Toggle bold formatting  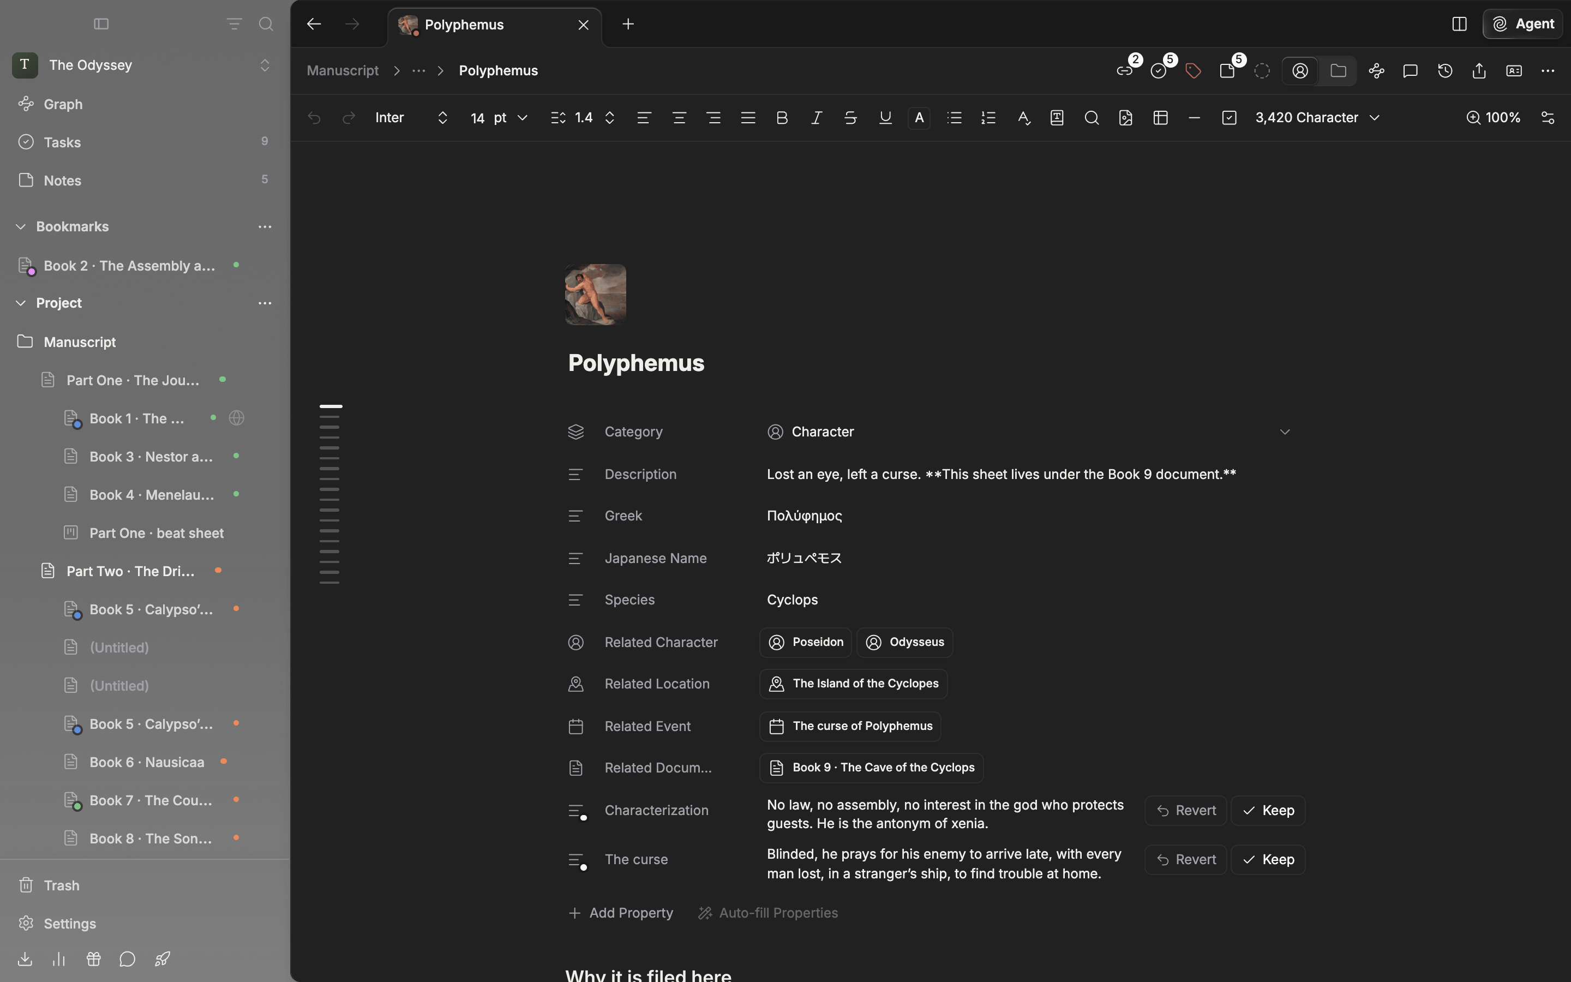point(782,117)
